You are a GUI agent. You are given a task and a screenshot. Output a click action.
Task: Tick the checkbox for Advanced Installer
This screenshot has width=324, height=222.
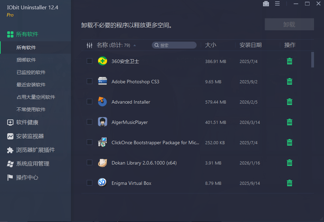(90, 102)
